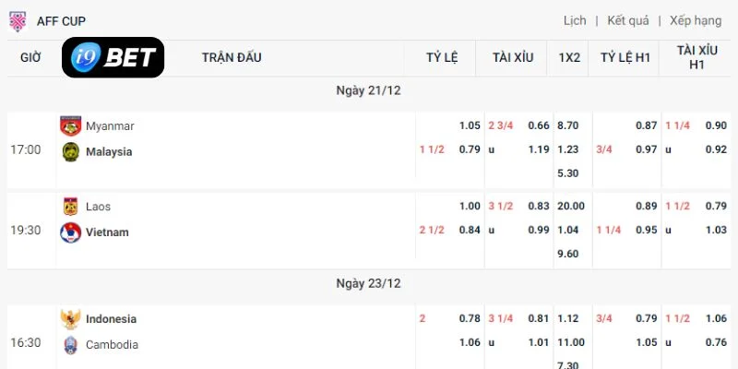Screen dimensions: 738x369
Task: Select the TỶ LỆ H1 column header
Action: 625,58
